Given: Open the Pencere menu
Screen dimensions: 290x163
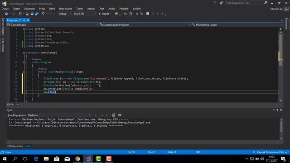Looking at the screenshot, I should 124,9.
